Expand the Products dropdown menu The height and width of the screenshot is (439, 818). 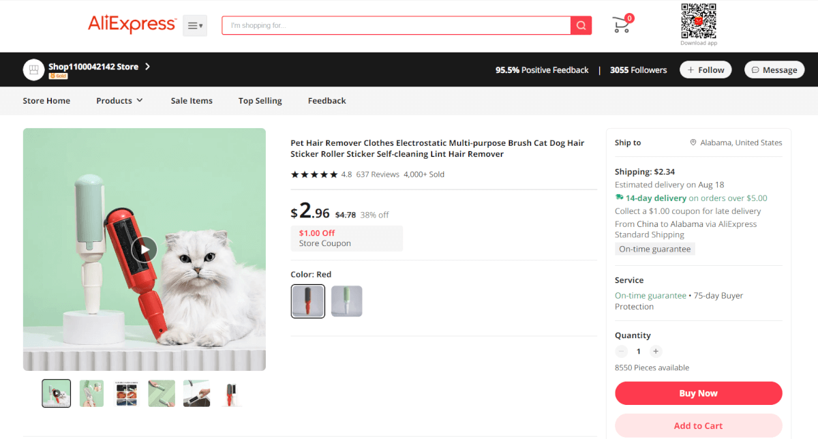[x=119, y=100]
